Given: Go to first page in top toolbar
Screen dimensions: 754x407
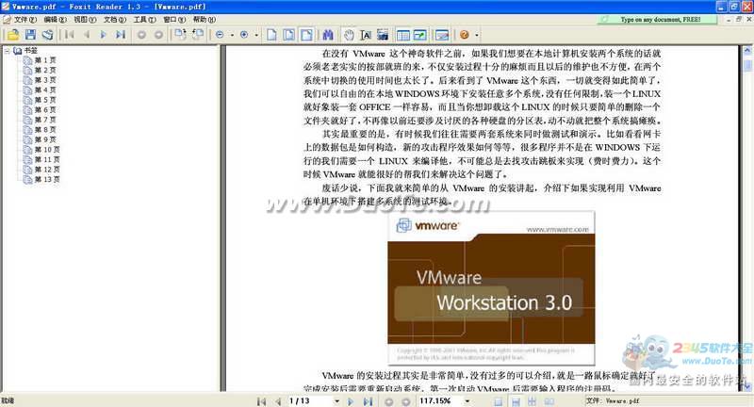Looking at the screenshot, I should pyautogui.click(x=70, y=35).
